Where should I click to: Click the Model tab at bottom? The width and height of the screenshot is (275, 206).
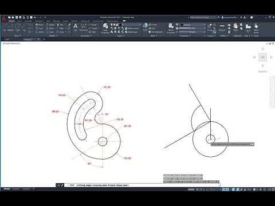pyautogui.click(x=7, y=189)
